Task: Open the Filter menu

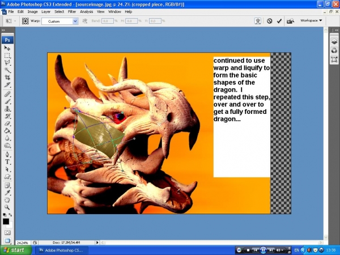Action: click(x=72, y=12)
